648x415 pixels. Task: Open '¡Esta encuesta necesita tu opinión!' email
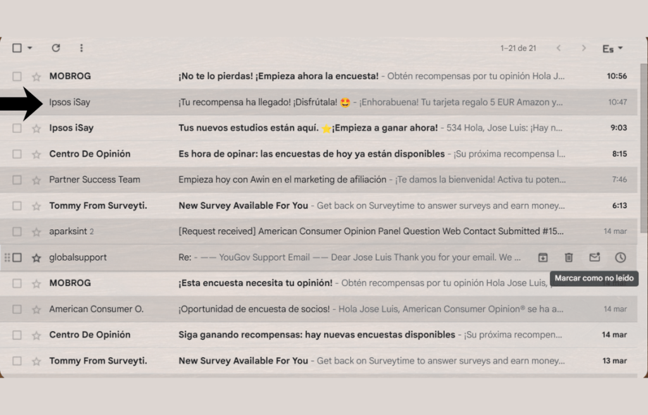[x=319, y=283]
